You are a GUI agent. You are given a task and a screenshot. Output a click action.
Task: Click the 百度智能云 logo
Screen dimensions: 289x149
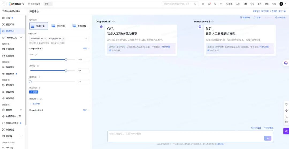point(16,4)
